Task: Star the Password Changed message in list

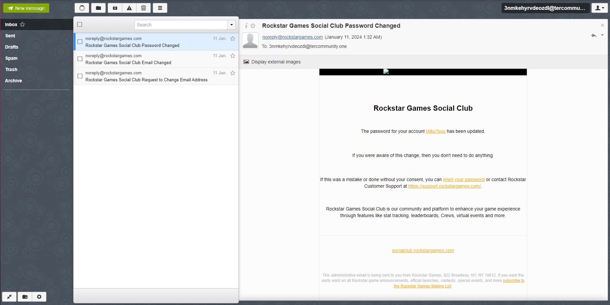Action: (233, 39)
